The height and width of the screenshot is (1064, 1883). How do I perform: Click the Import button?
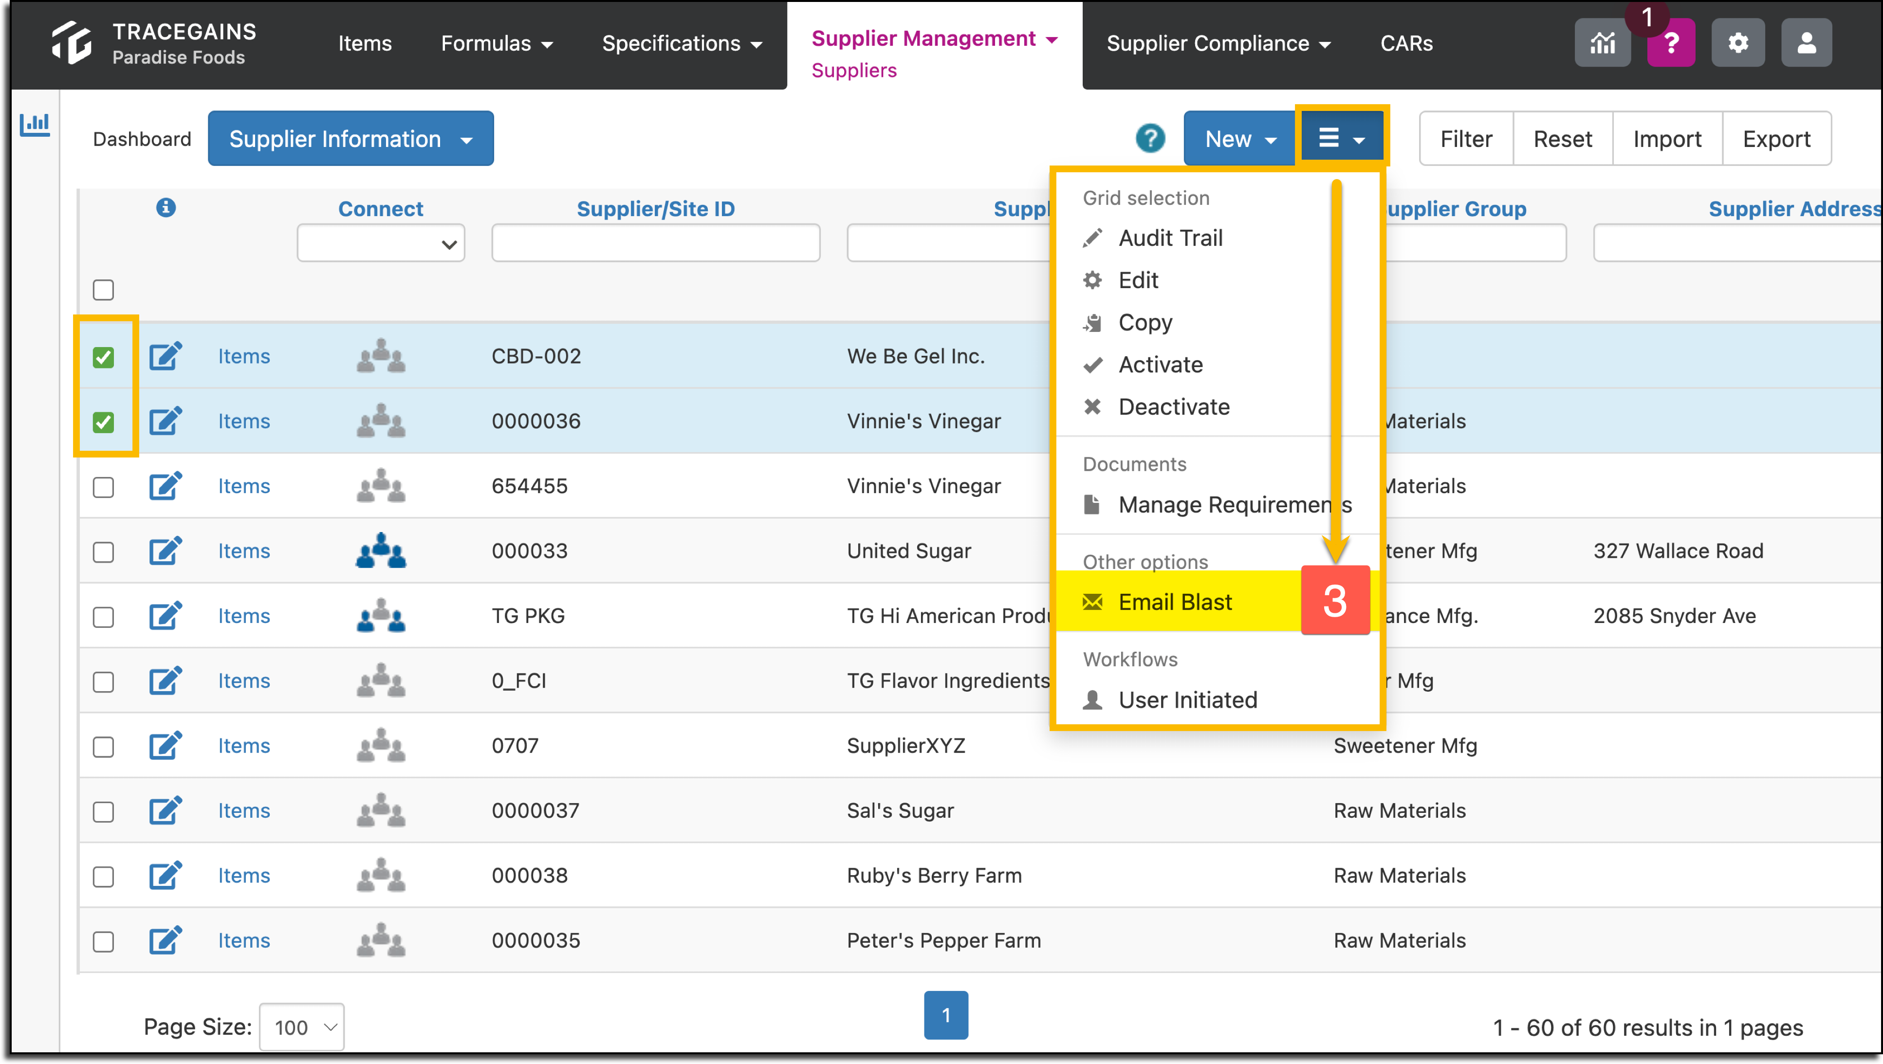[1667, 138]
